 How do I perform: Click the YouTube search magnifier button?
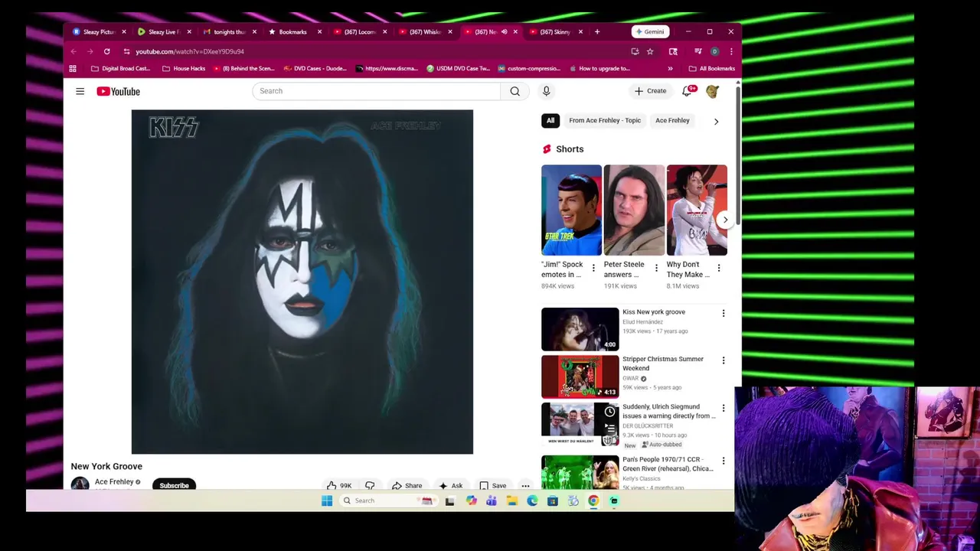[x=515, y=91]
